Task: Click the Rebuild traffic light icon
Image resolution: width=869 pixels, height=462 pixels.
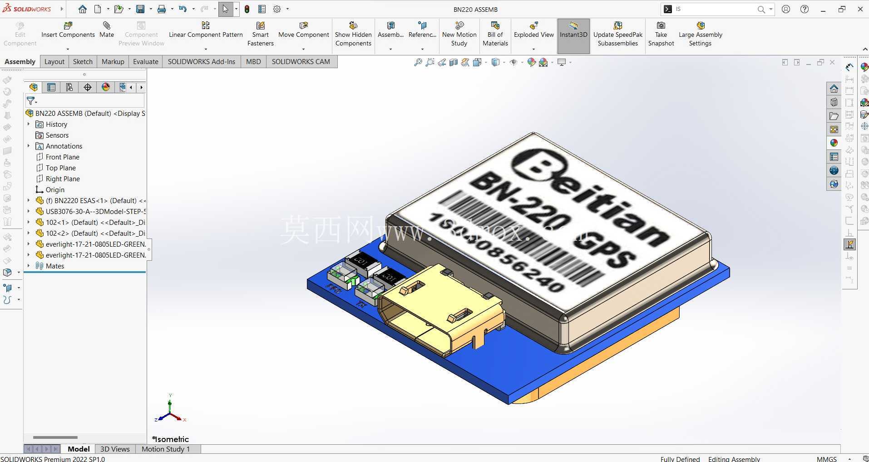Action: click(x=247, y=9)
